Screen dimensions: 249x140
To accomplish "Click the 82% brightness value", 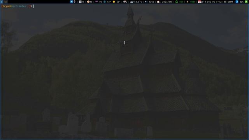I will [242, 2].
